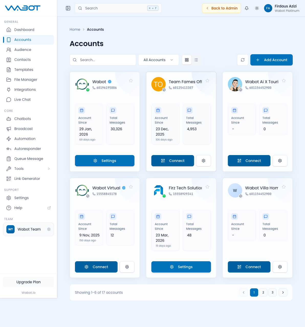Image resolution: width=305 pixels, height=327 pixels.
Task: Click Add Account button
Action: tap(271, 60)
